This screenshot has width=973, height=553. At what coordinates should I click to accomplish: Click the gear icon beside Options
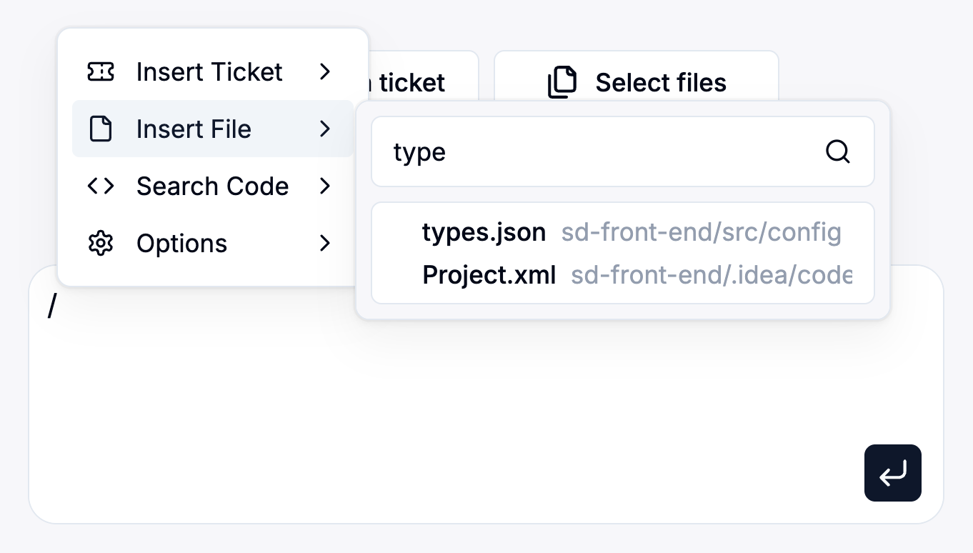click(x=101, y=243)
